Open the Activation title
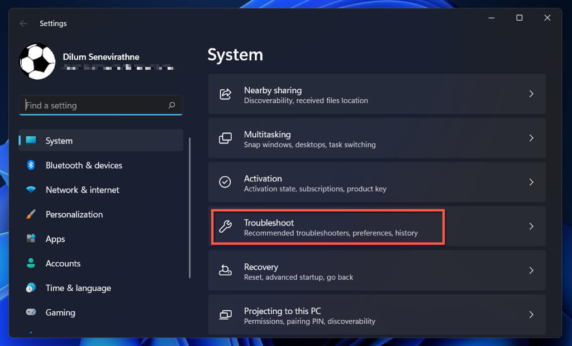This screenshot has height=346, width=572. pos(263,178)
